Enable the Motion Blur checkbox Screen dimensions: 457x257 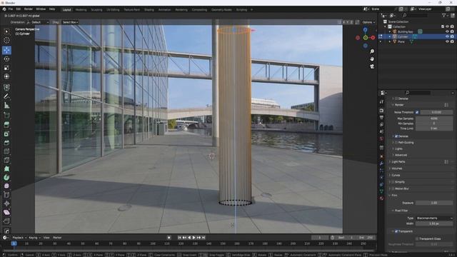click(x=393, y=188)
